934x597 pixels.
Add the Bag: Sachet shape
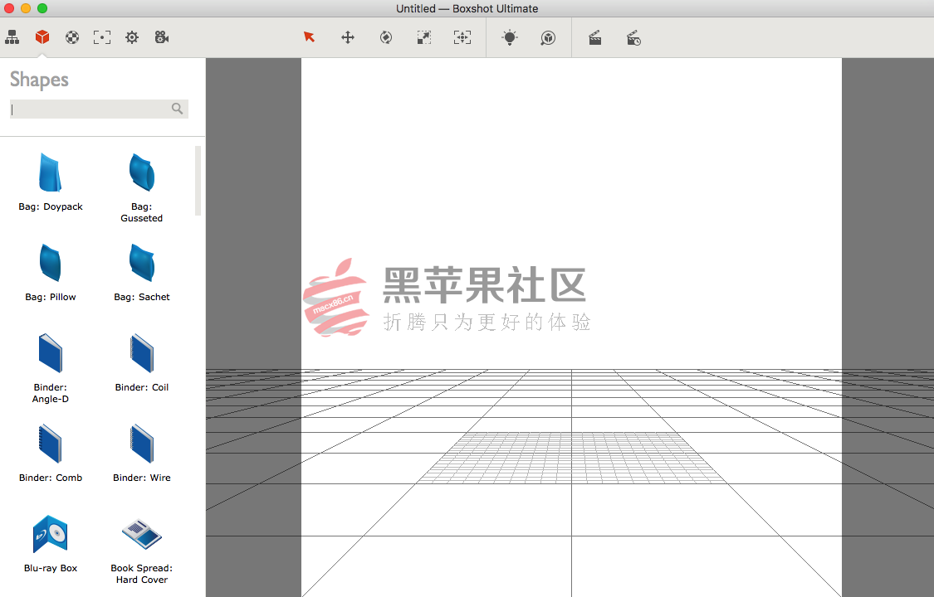coord(142,272)
